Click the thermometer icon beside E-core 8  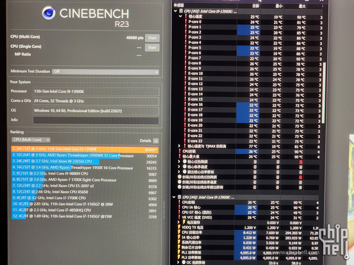coord(186,63)
